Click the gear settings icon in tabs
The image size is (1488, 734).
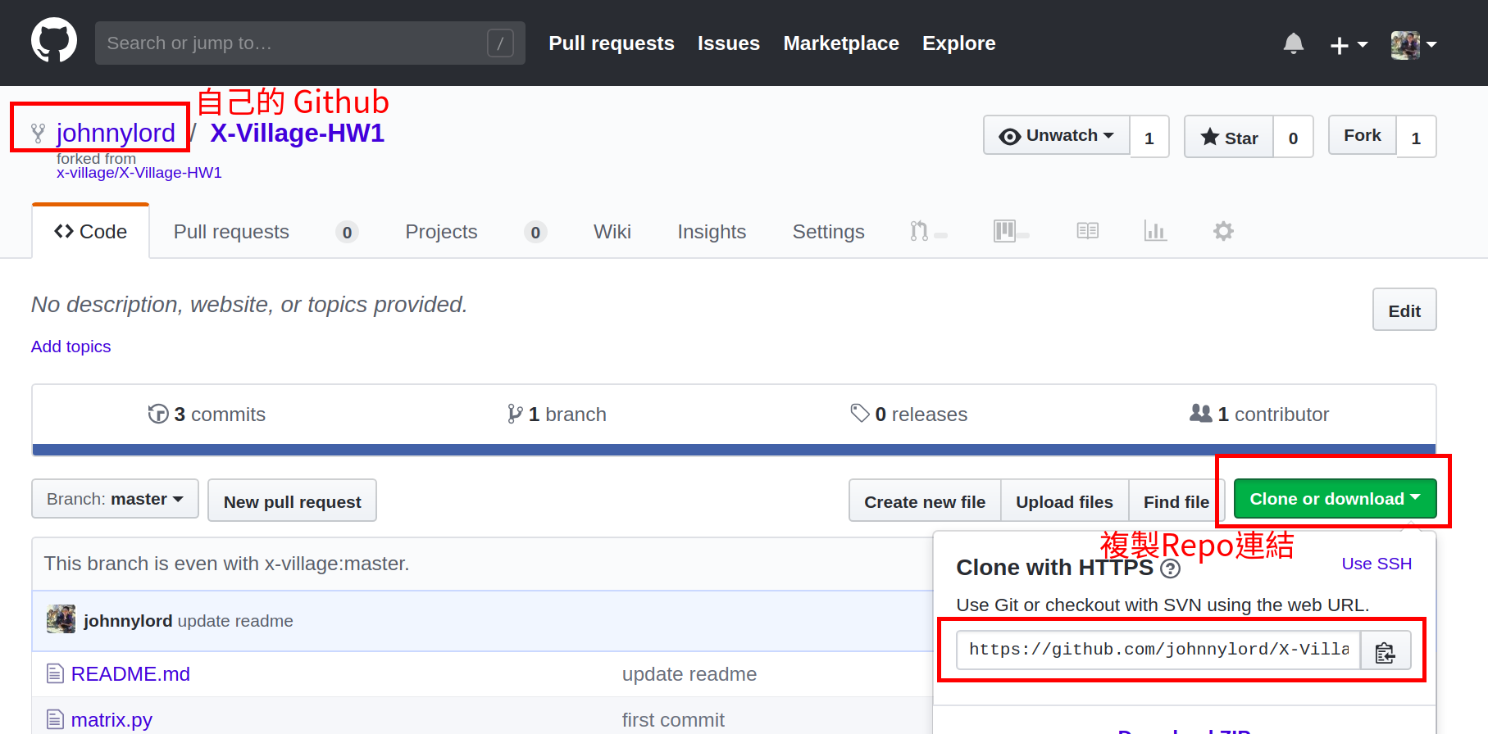point(1223,231)
